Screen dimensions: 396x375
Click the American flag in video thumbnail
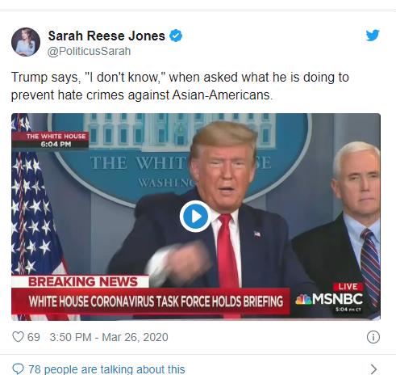click(34, 204)
